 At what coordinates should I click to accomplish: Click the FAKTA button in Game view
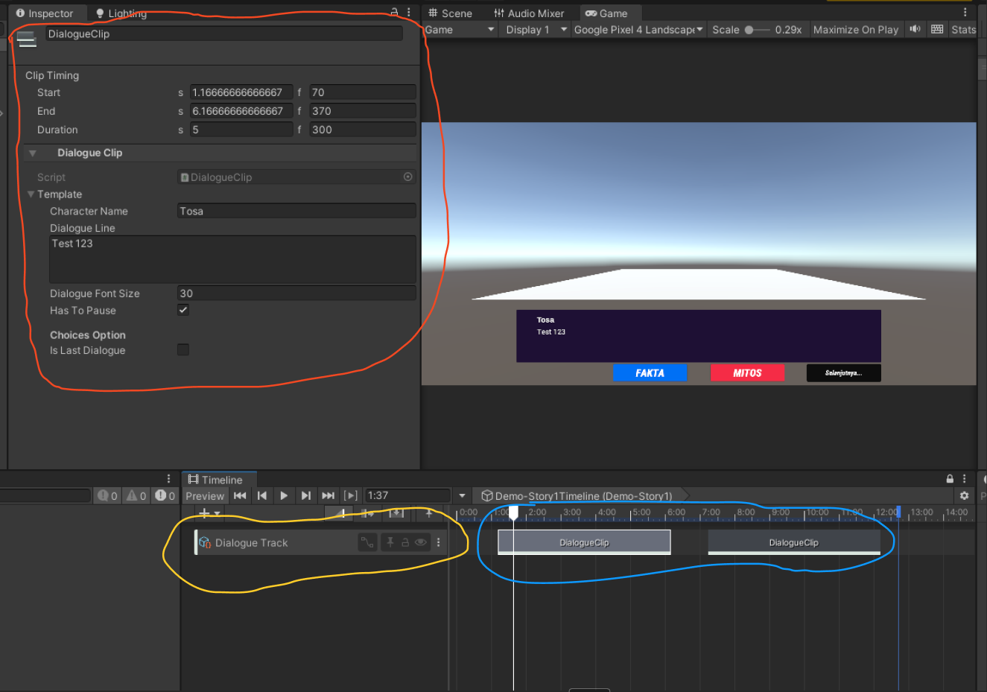tap(650, 373)
